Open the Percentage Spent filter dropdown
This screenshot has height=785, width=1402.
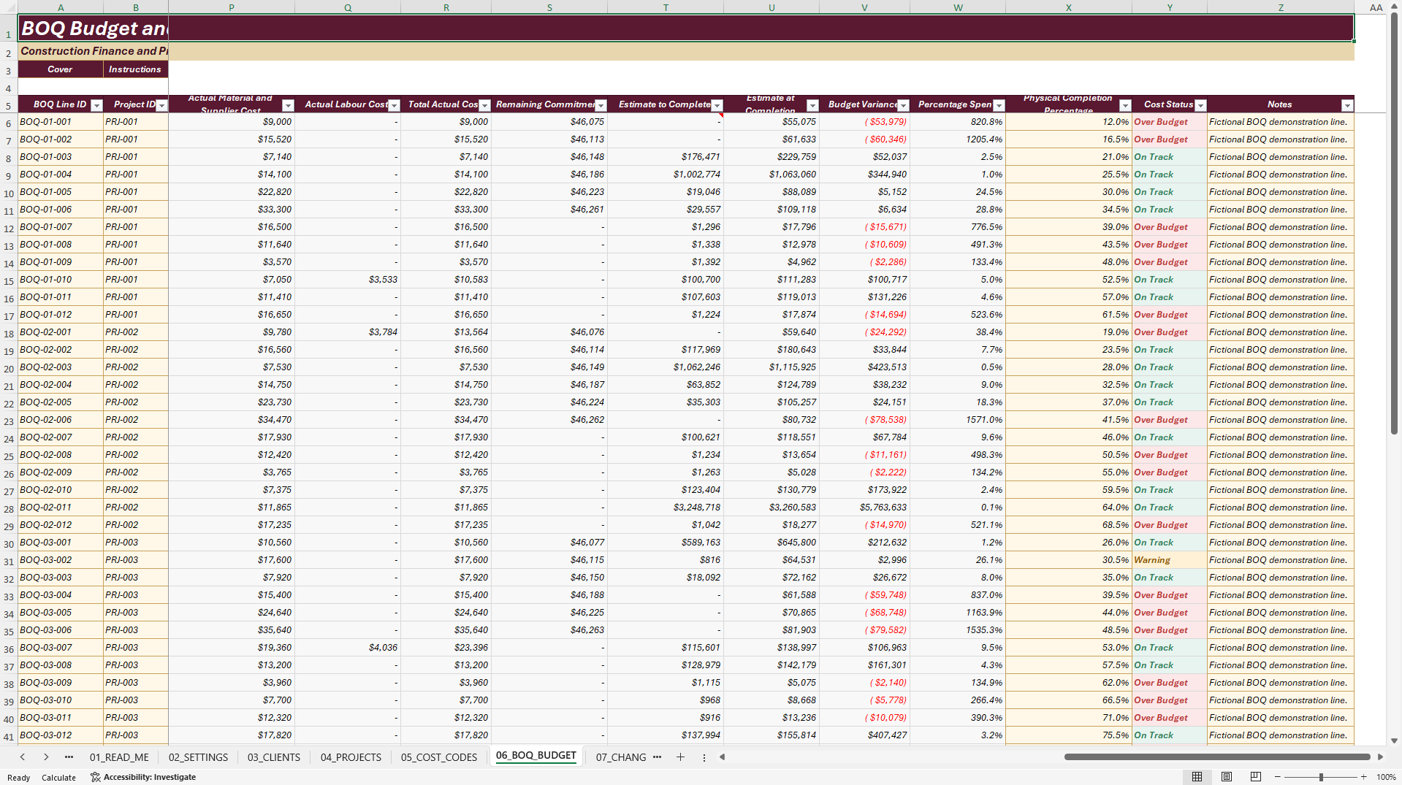(999, 105)
